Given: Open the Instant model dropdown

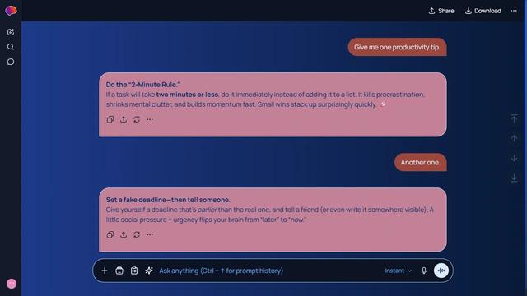Looking at the screenshot, I should pyautogui.click(x=399, y=271).
